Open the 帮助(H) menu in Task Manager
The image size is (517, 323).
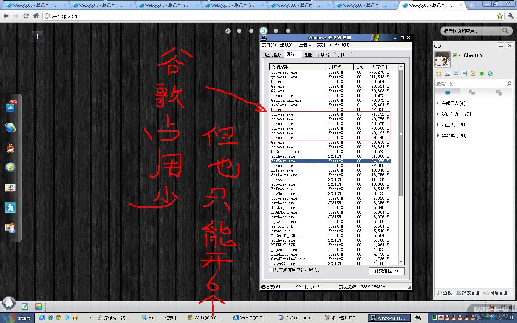tap(342, 45)
